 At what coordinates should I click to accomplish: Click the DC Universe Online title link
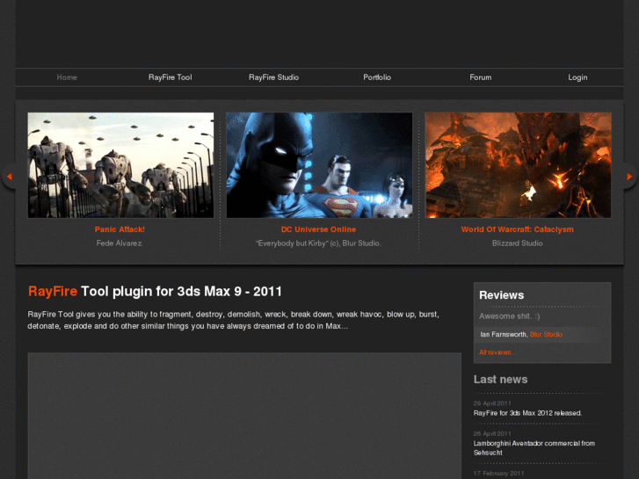tap(318, 229)
